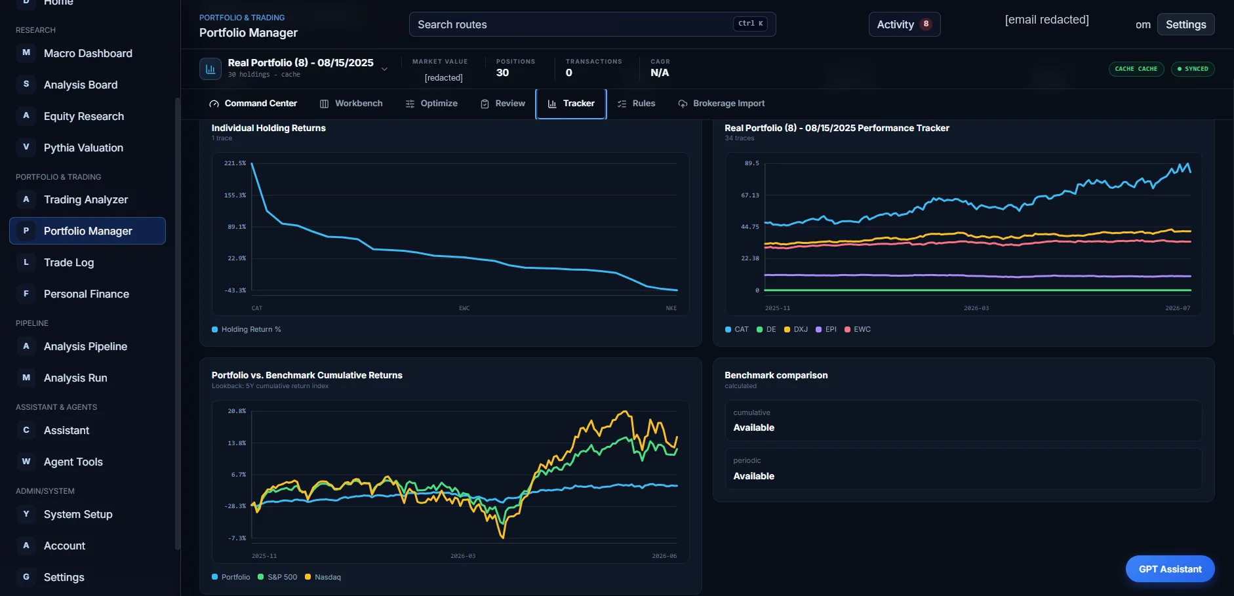Click the A icon beside Analysis Pipeline
This screenshot has width=1234, height=596.
[x=26, y=346]
